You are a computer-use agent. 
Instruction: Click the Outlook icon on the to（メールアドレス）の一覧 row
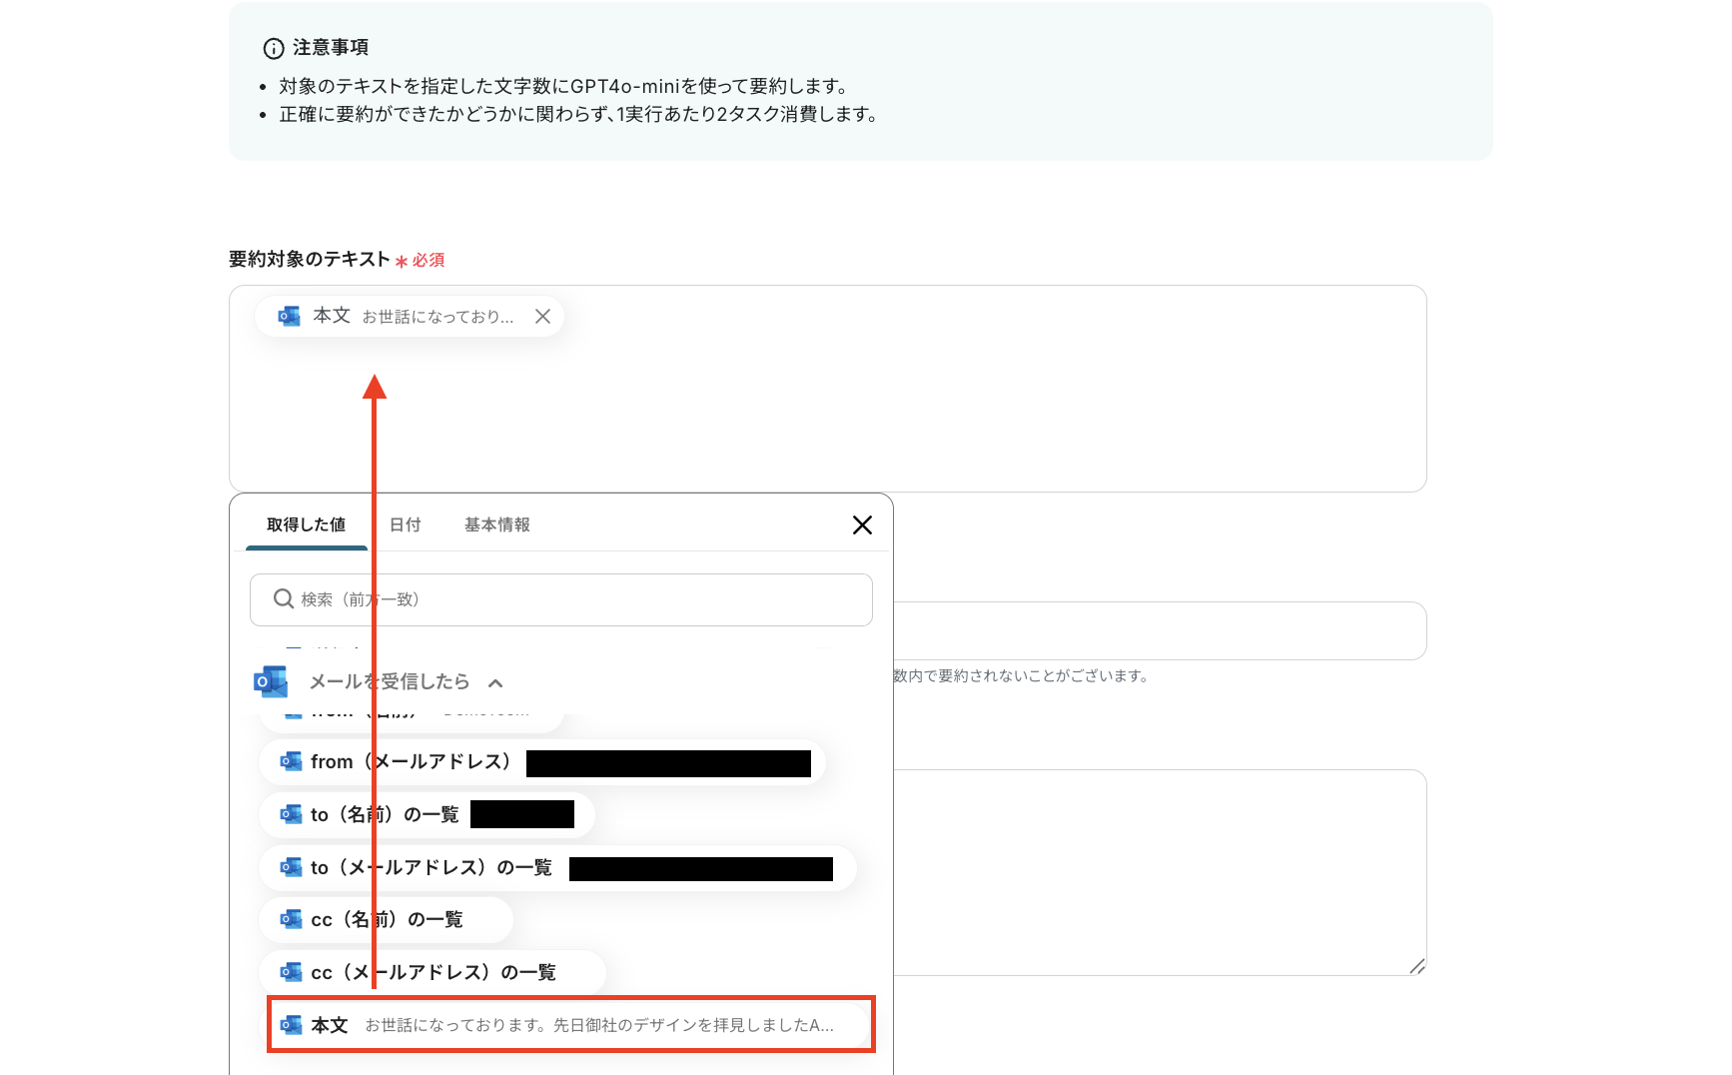291,868
